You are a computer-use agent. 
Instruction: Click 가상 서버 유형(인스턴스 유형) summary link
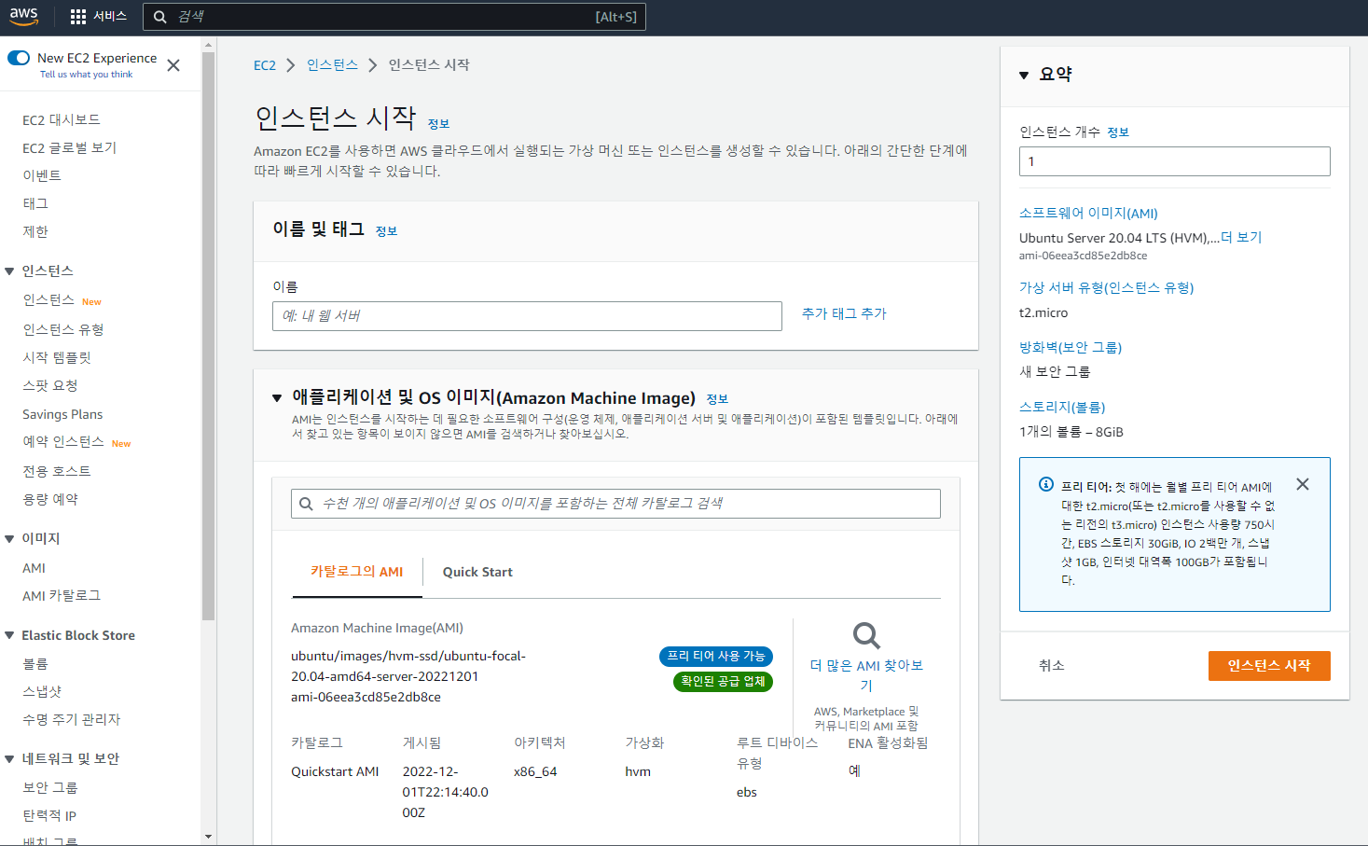point(1107,288)
